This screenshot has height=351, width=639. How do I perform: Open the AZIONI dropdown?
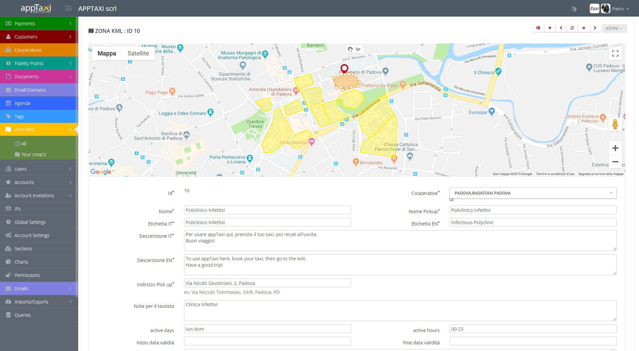pos(614,28)
